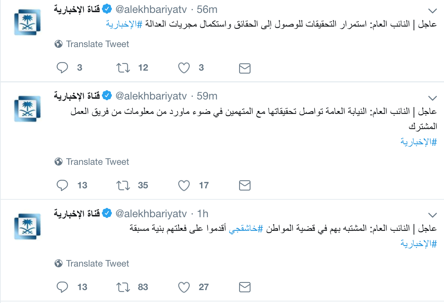Retweet the 56m tweet with 12 retweets
Viewport: 444px width, 303px height.
(123, 68)
